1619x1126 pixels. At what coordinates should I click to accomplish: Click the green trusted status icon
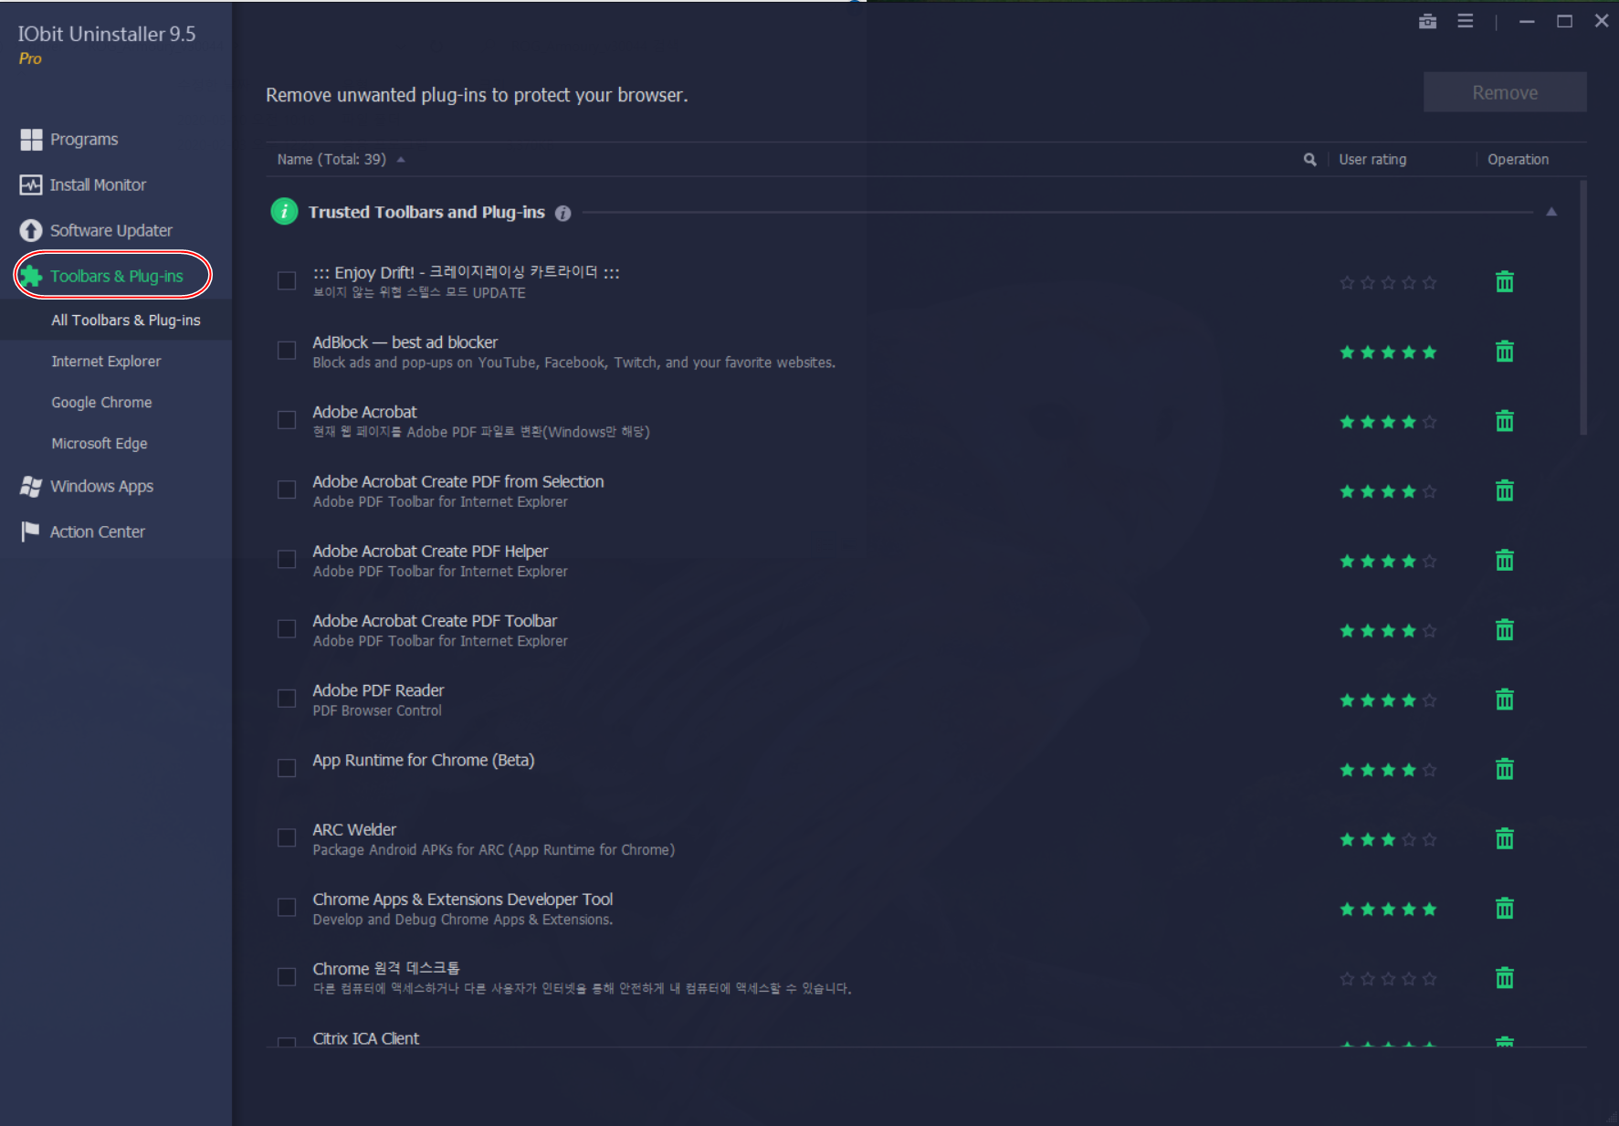(284, 212)
